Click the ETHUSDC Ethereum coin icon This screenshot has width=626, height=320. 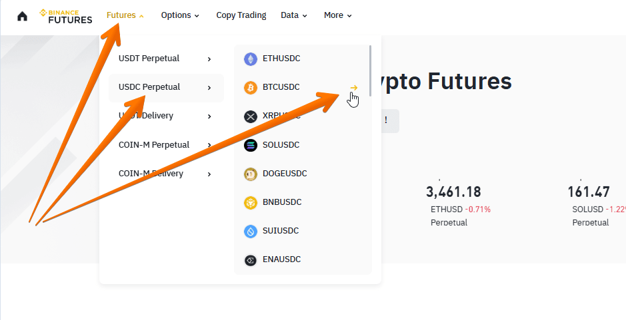tap(251, 59)
